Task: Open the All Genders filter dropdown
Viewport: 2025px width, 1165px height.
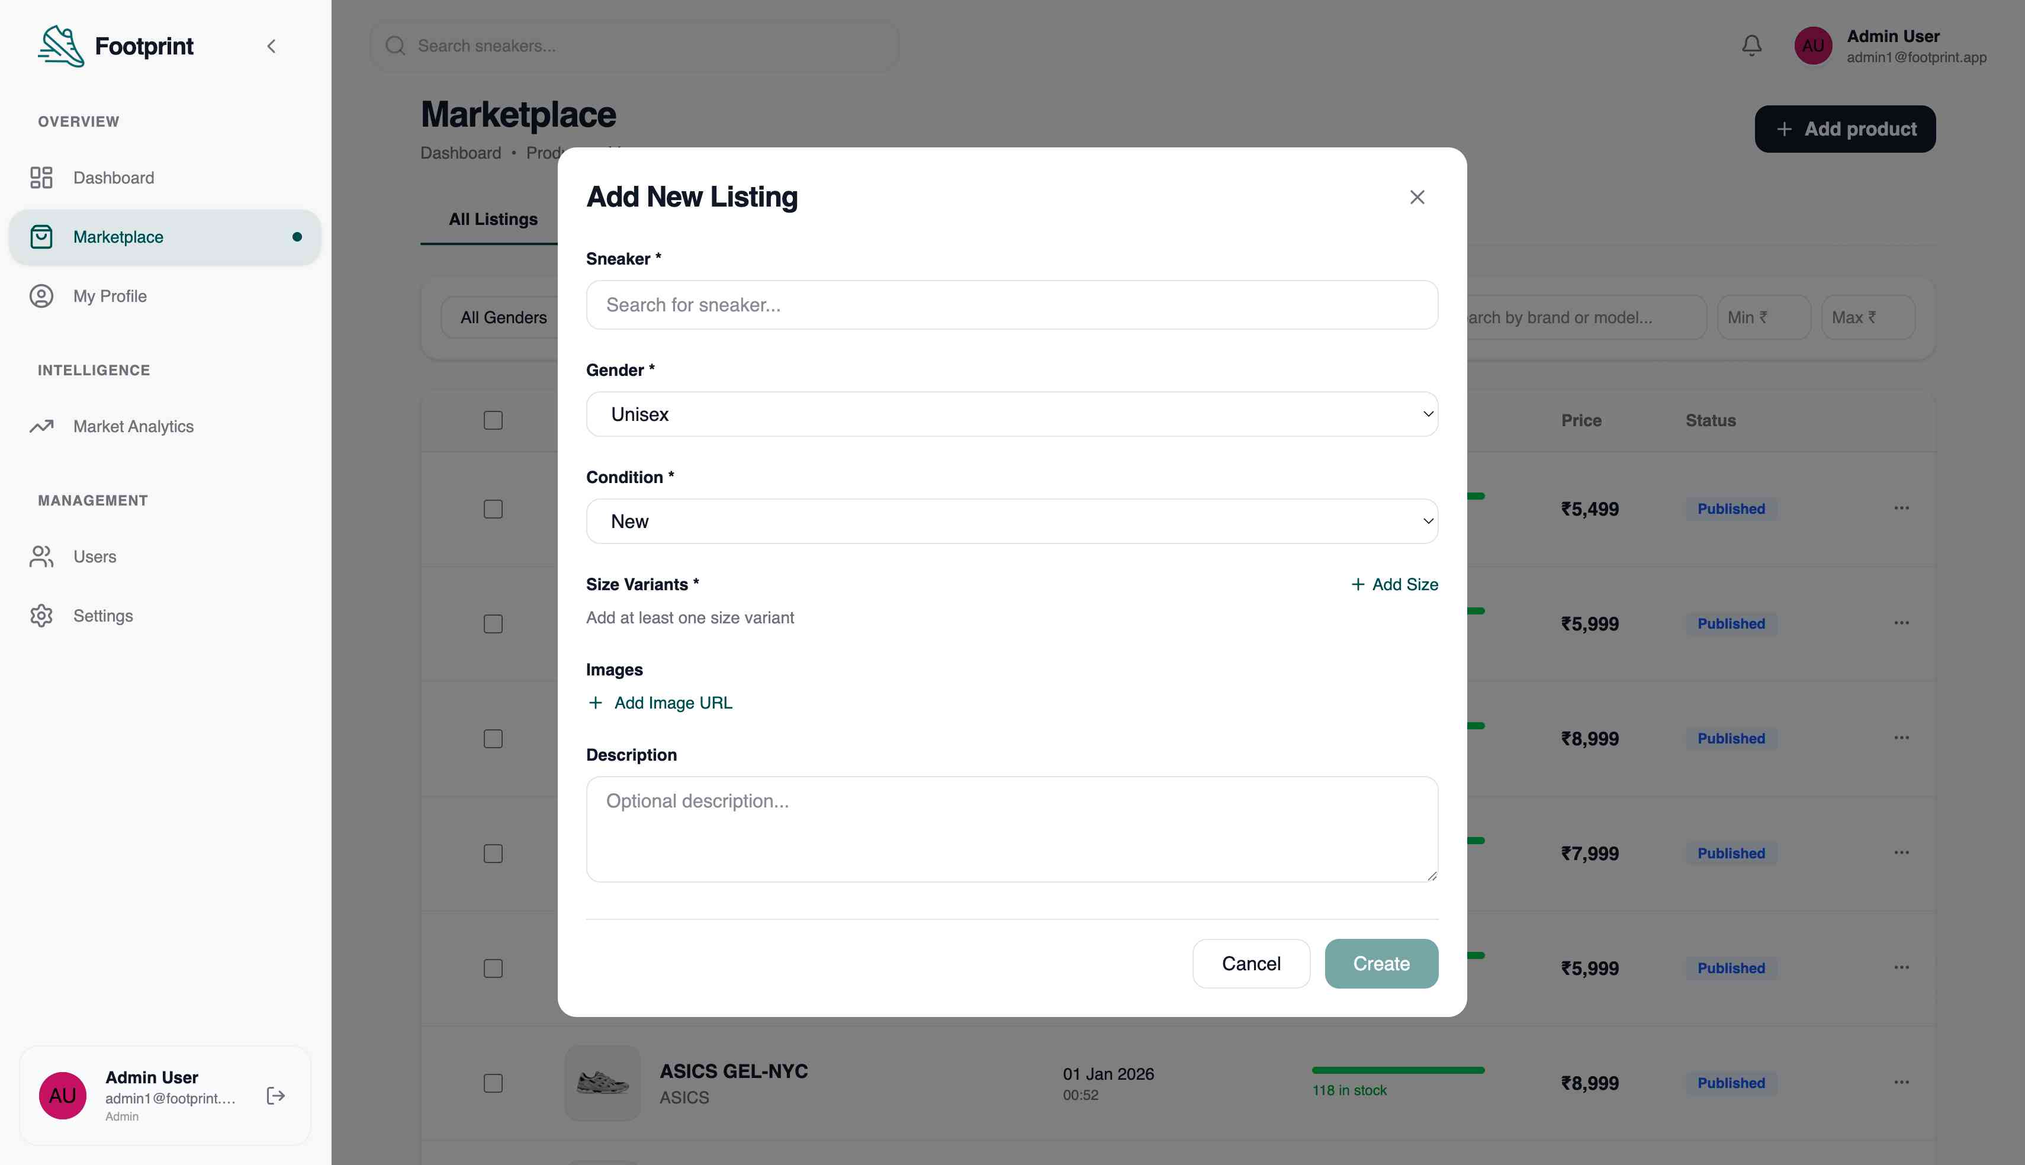Action: (x=503, y=318)
